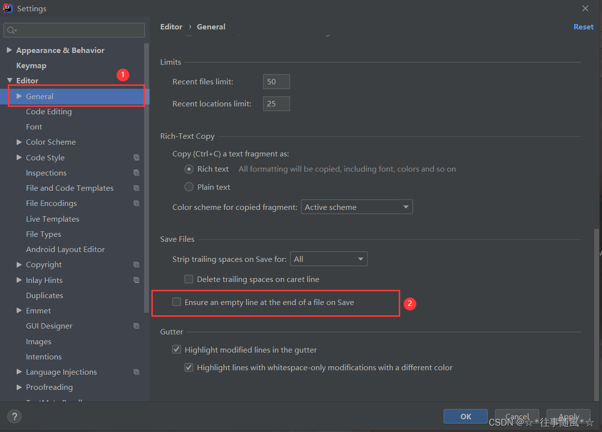Click the right panel vertical scrollbar
The width and height of the screenshot is (602, 432).
pos(596,314)
